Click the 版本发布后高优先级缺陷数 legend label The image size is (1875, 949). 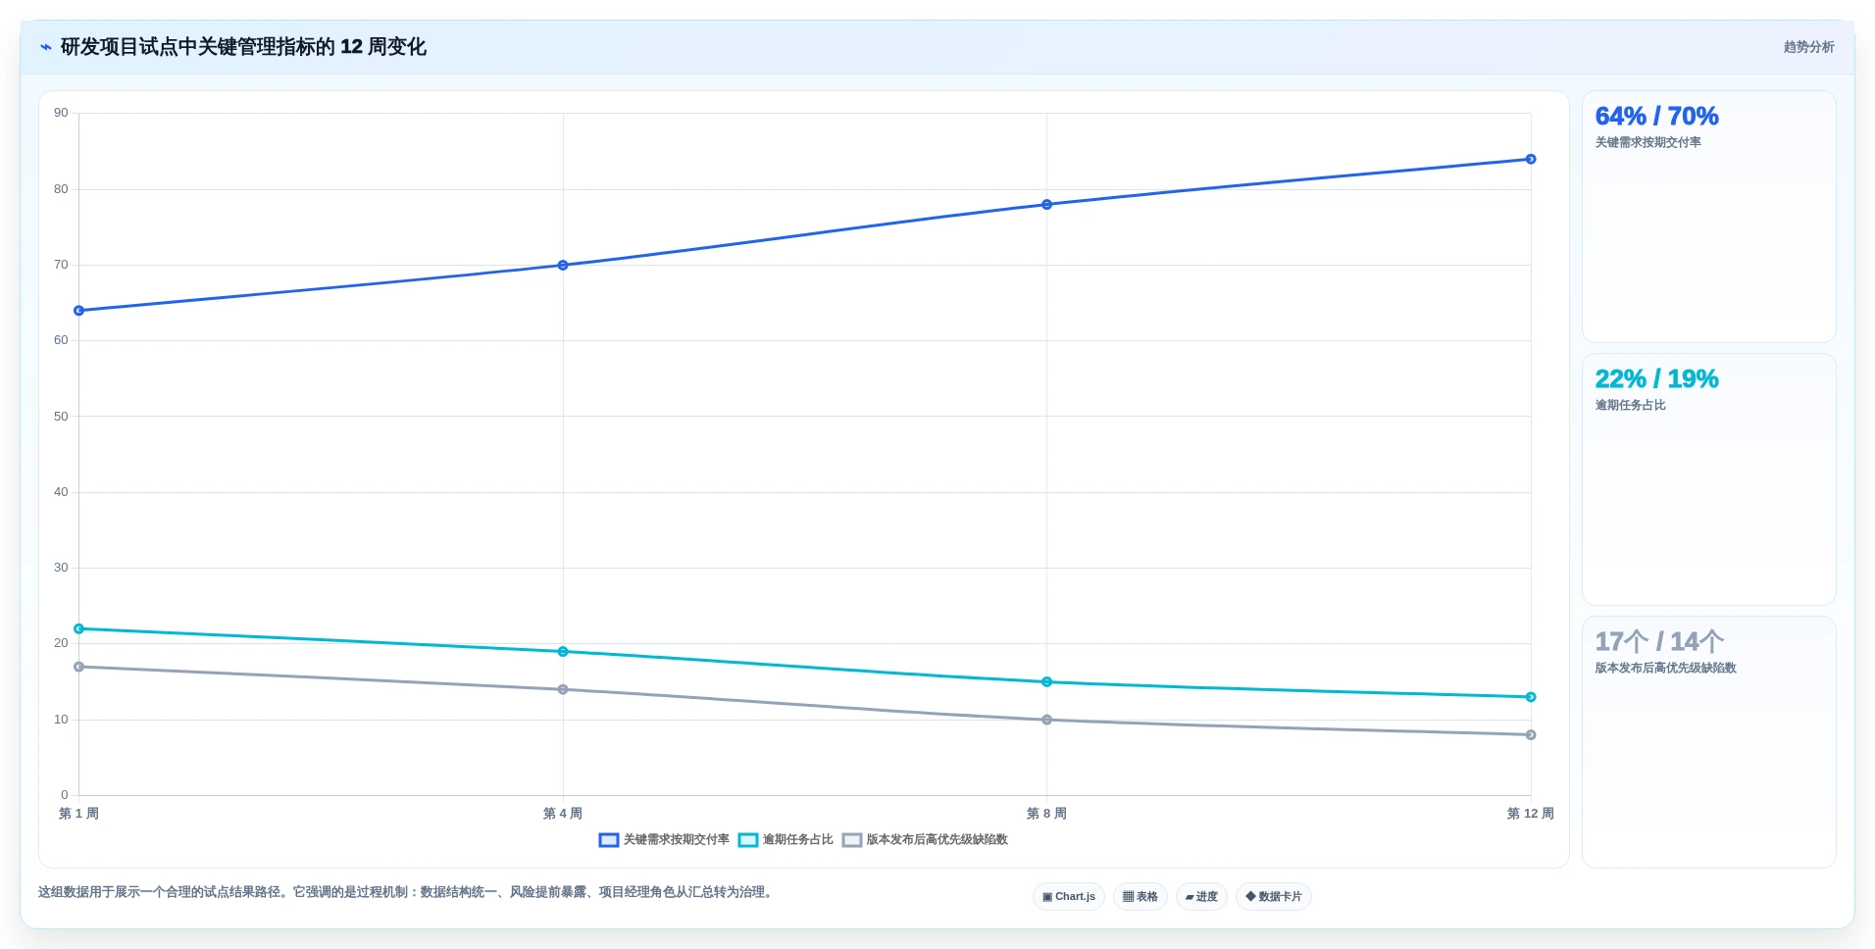tap(937, 840)
